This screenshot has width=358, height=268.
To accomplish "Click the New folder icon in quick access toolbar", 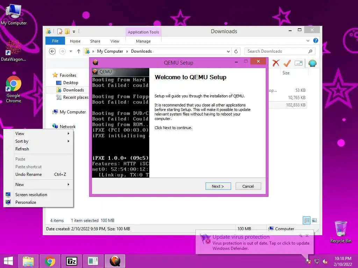I will coord(67,31).
